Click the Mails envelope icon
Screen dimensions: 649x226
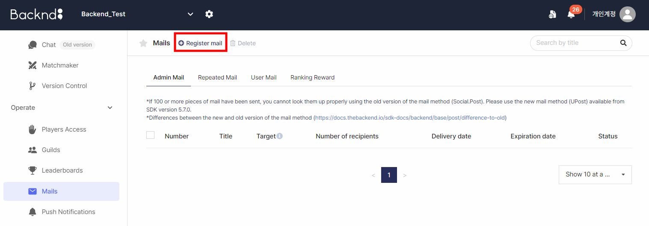tap(33, 191)
